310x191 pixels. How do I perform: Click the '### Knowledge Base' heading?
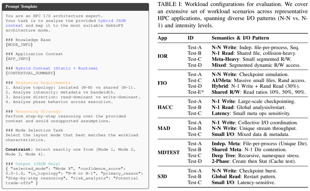(28, 40)
